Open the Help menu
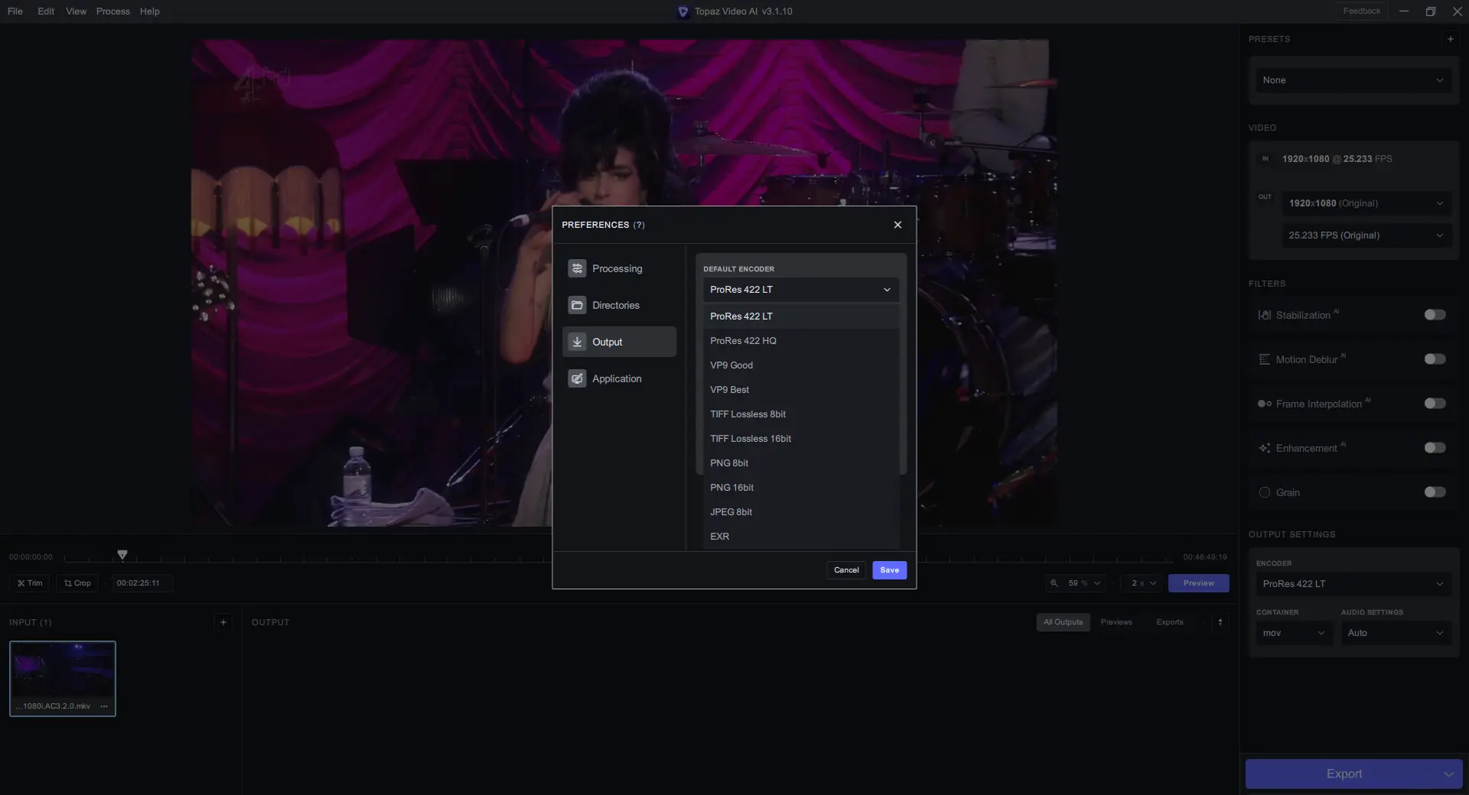 click(x=150, y=11)
